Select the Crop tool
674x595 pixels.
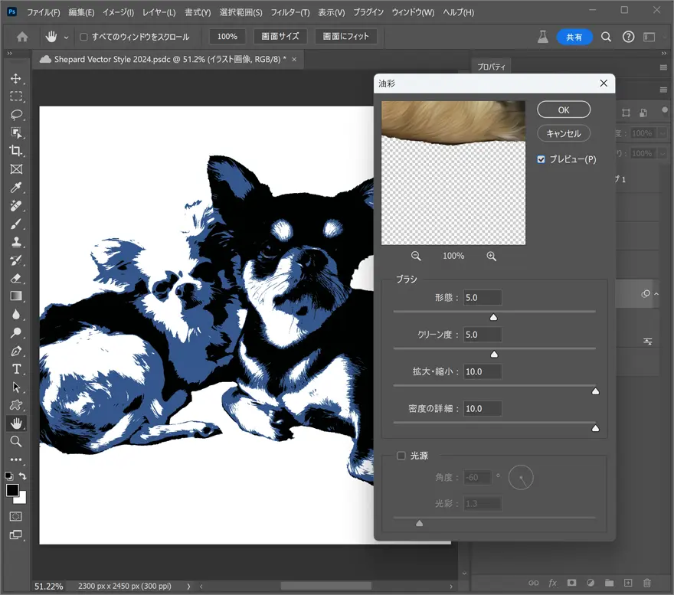click(15, 151)
